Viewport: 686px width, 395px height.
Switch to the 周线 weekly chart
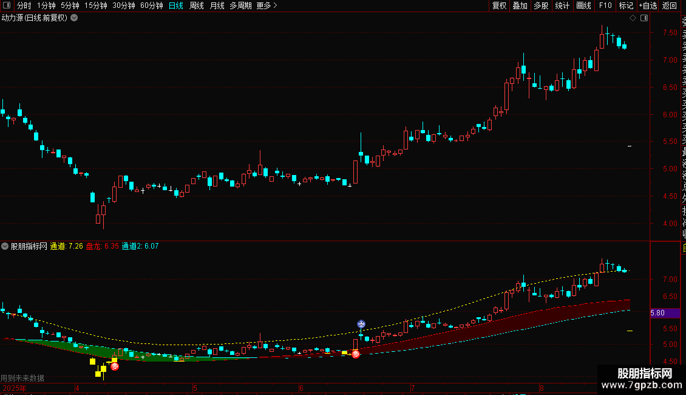[x=197, y=5]
